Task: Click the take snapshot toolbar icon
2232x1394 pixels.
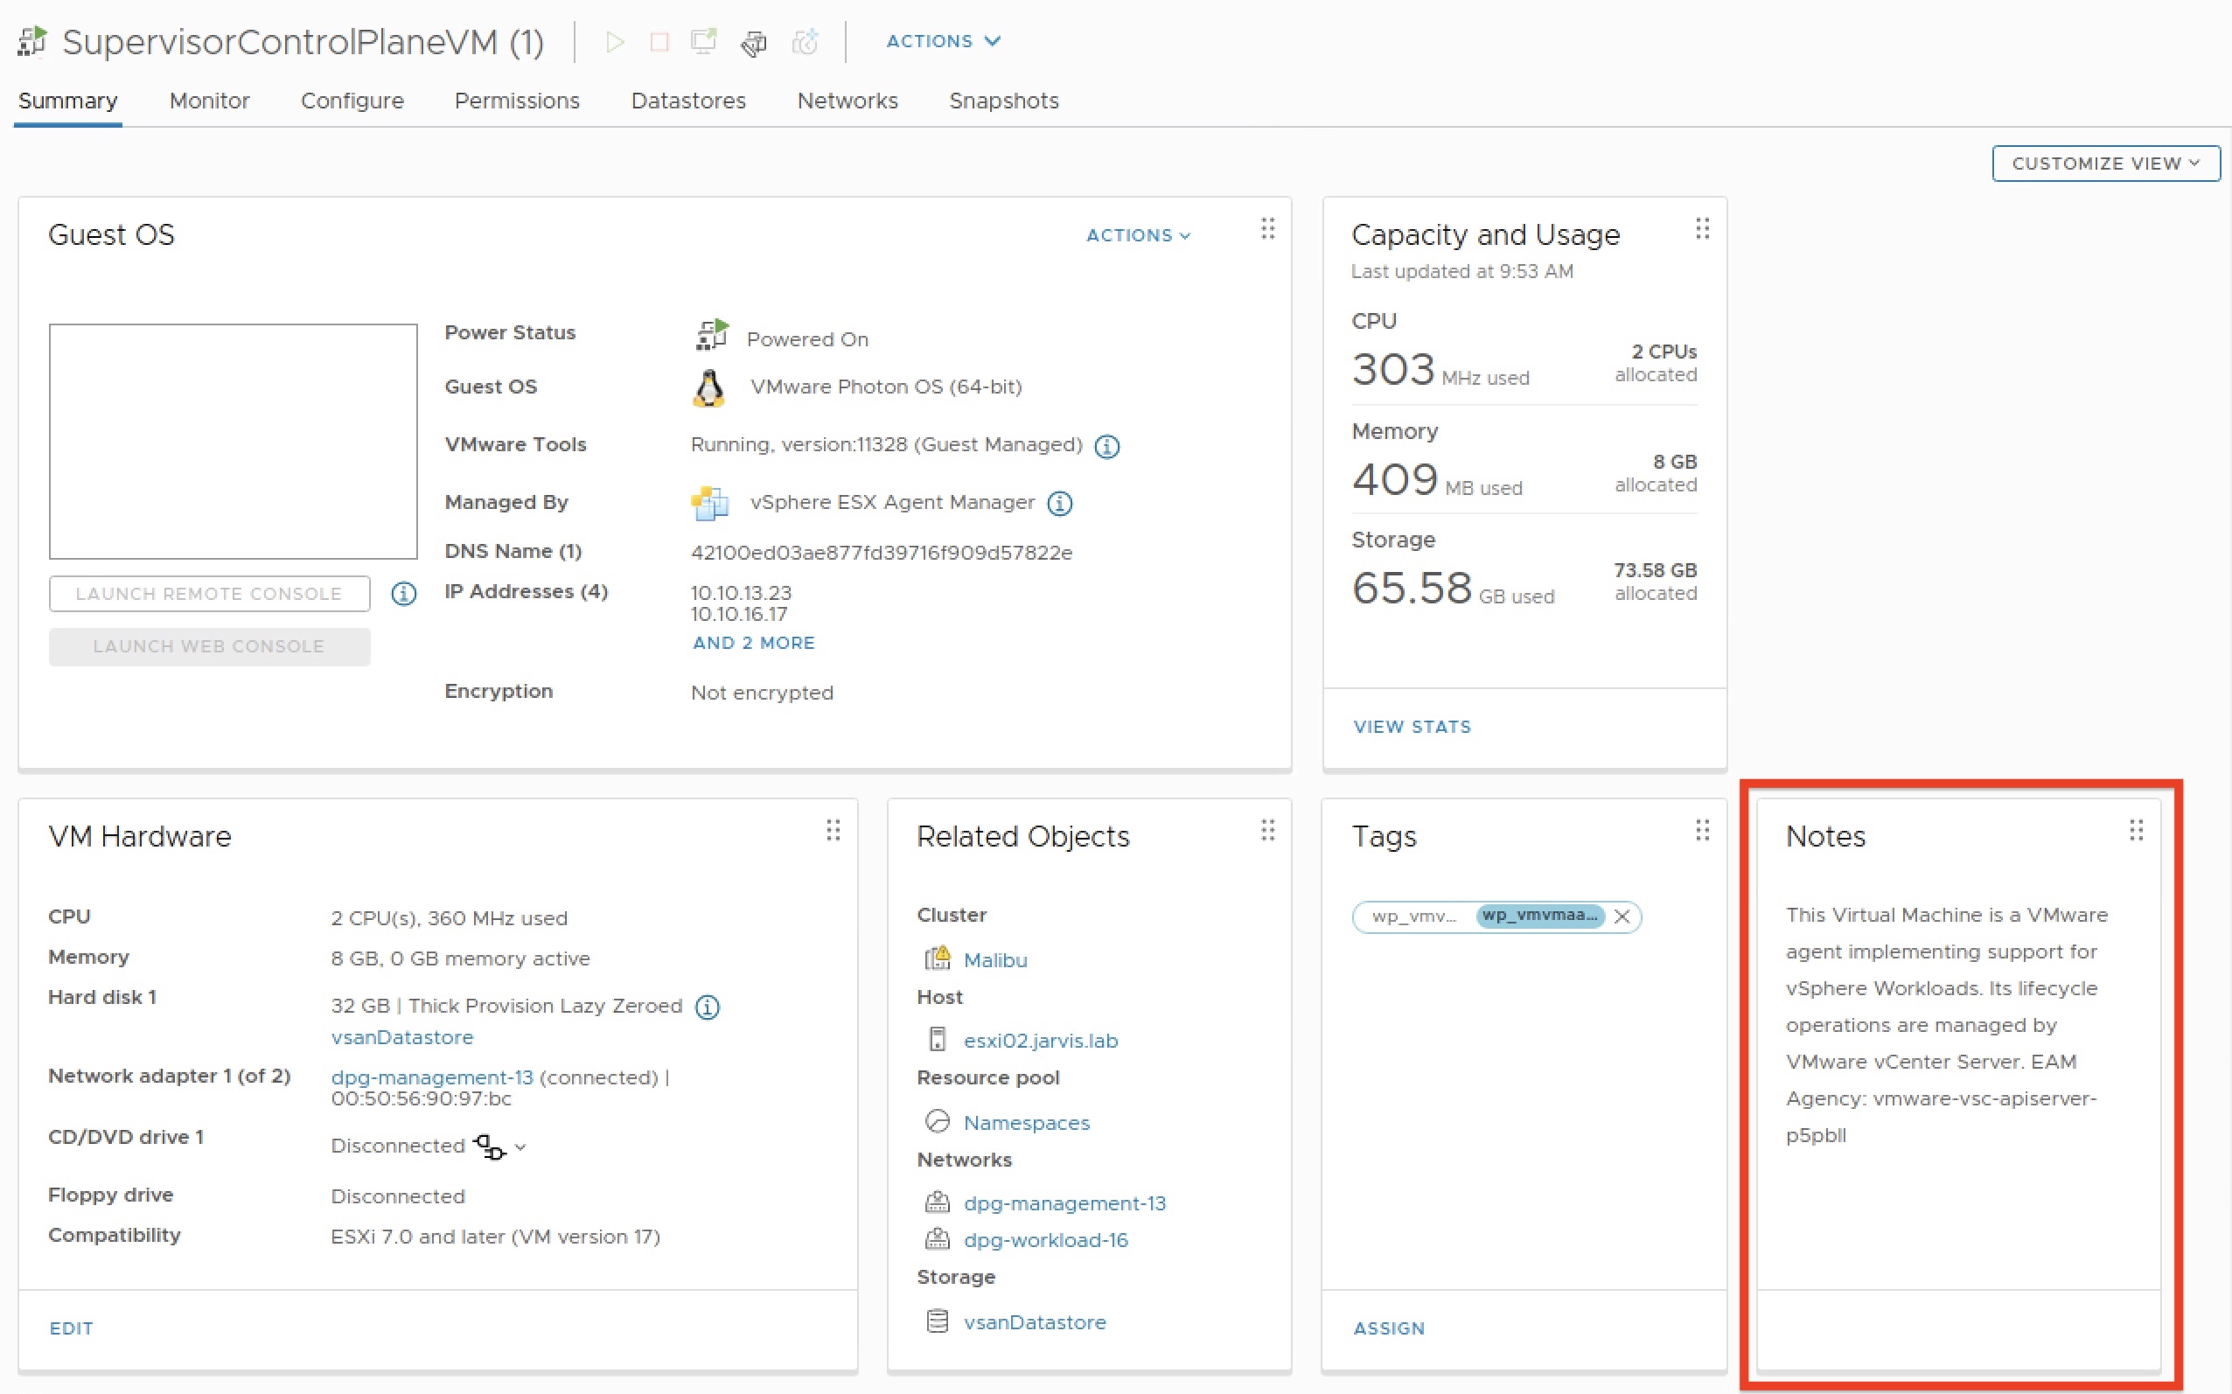Action: (x=805, y=41)
